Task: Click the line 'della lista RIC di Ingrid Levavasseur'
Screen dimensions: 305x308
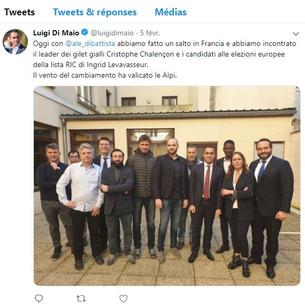Action: (x=91, y=64)
